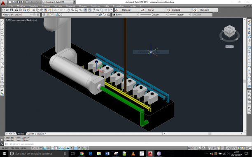The image size is (252, 157).
Task: Click the Multileader Style icon
Action: coord(195,10)
